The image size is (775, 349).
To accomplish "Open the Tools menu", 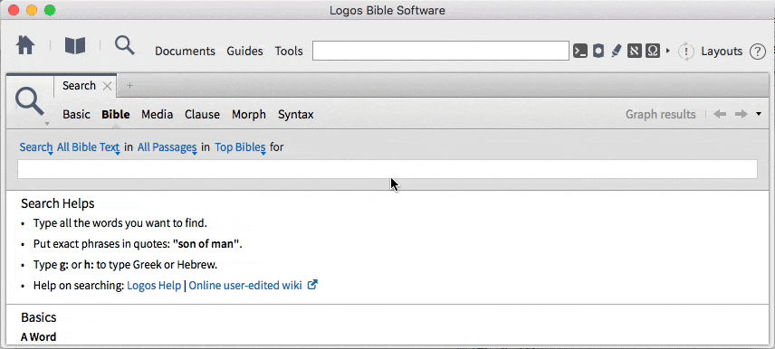I will pos(289,52).
